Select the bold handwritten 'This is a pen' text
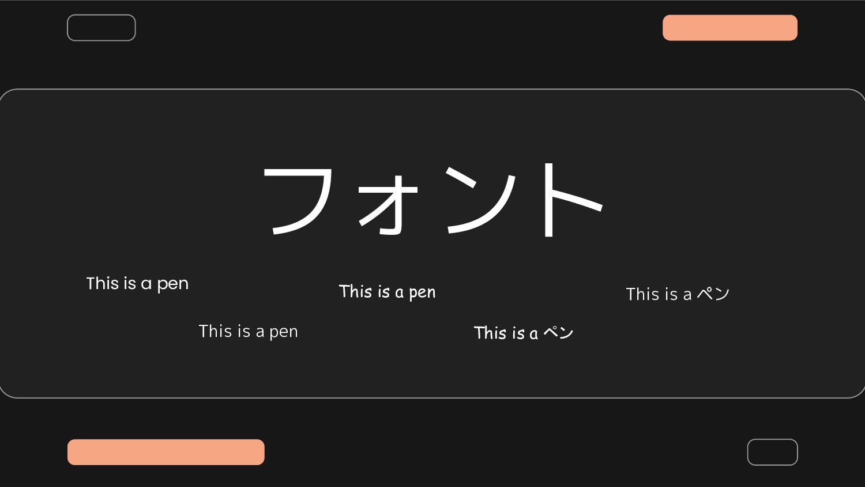 [387, 292]
